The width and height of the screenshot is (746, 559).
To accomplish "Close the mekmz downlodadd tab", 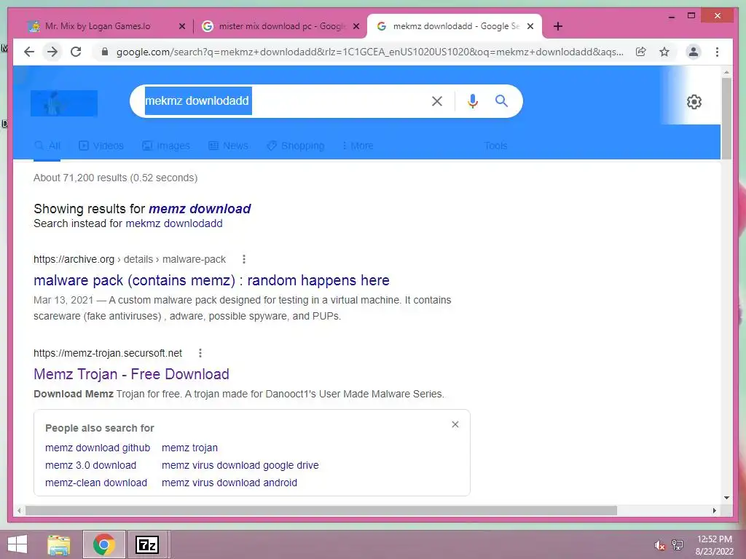I will 530,26.
